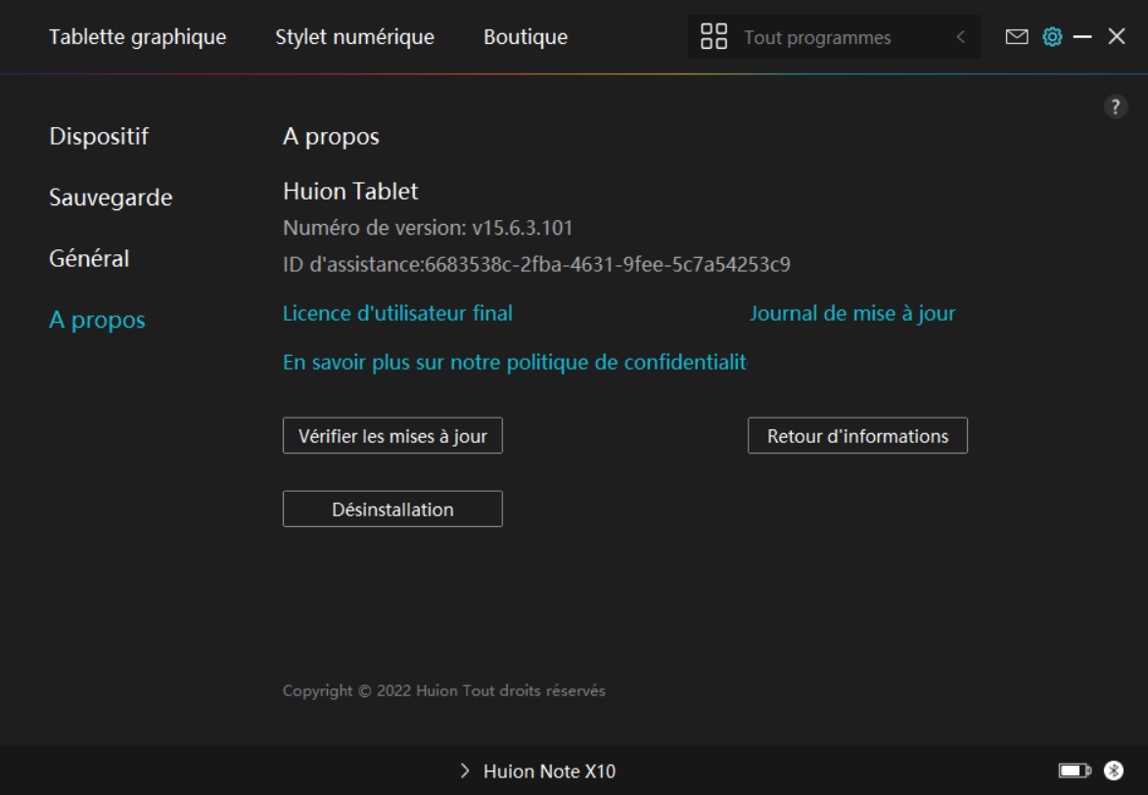Open the Tout programmes selector
The width and height of the screenshot is (1148, 795).
(817, 38)
